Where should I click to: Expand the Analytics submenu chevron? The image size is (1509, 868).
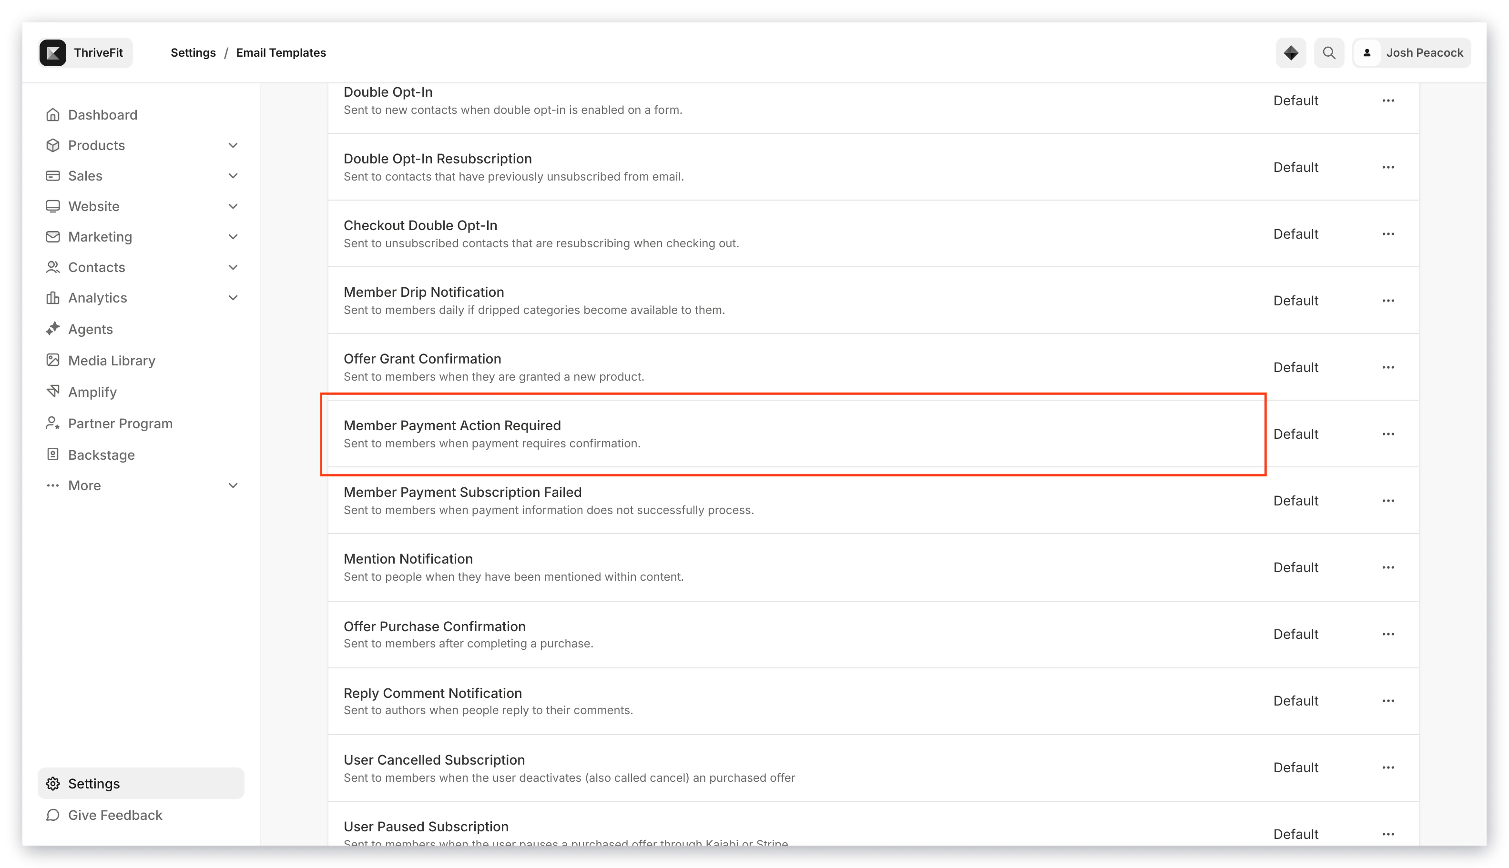233,297
